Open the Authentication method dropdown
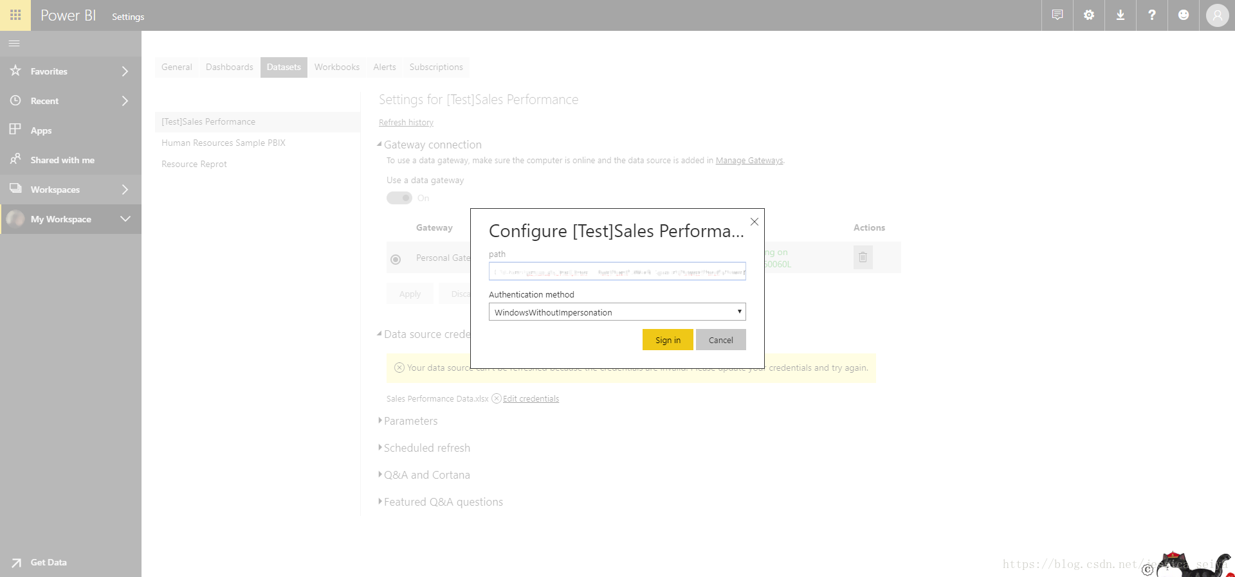 (617, 312)
